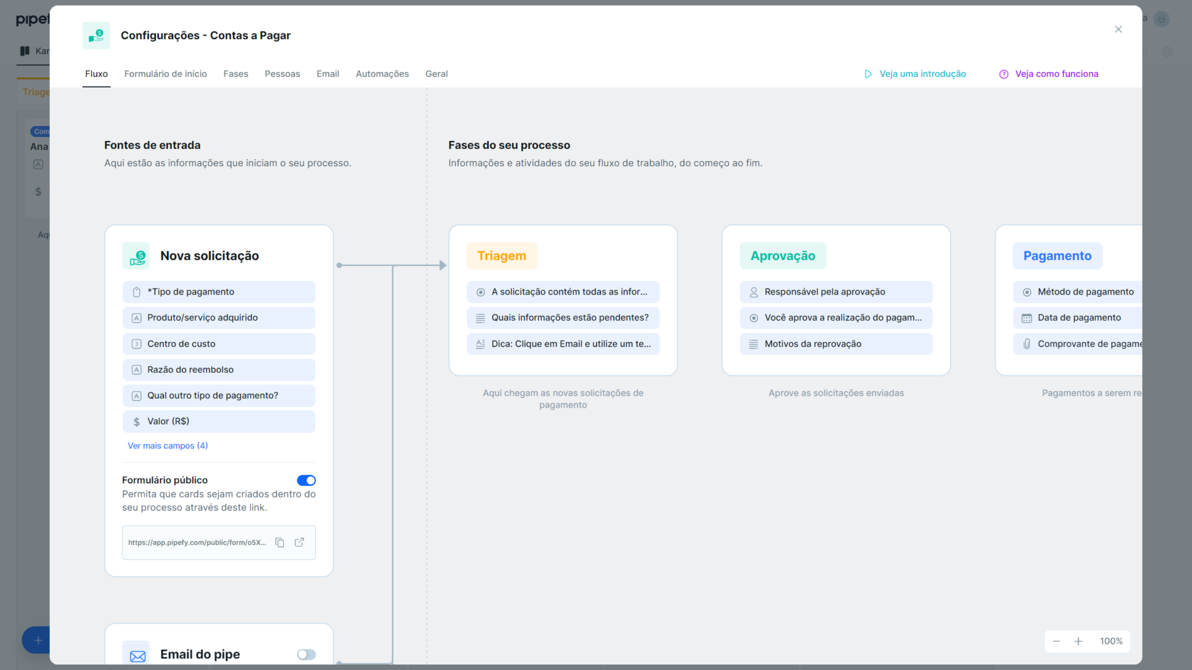The height and width of the screenshot is (670, 1192).
Task: Switch to the Automações tab
Action: pyautogui.click(x=382, y=74)
